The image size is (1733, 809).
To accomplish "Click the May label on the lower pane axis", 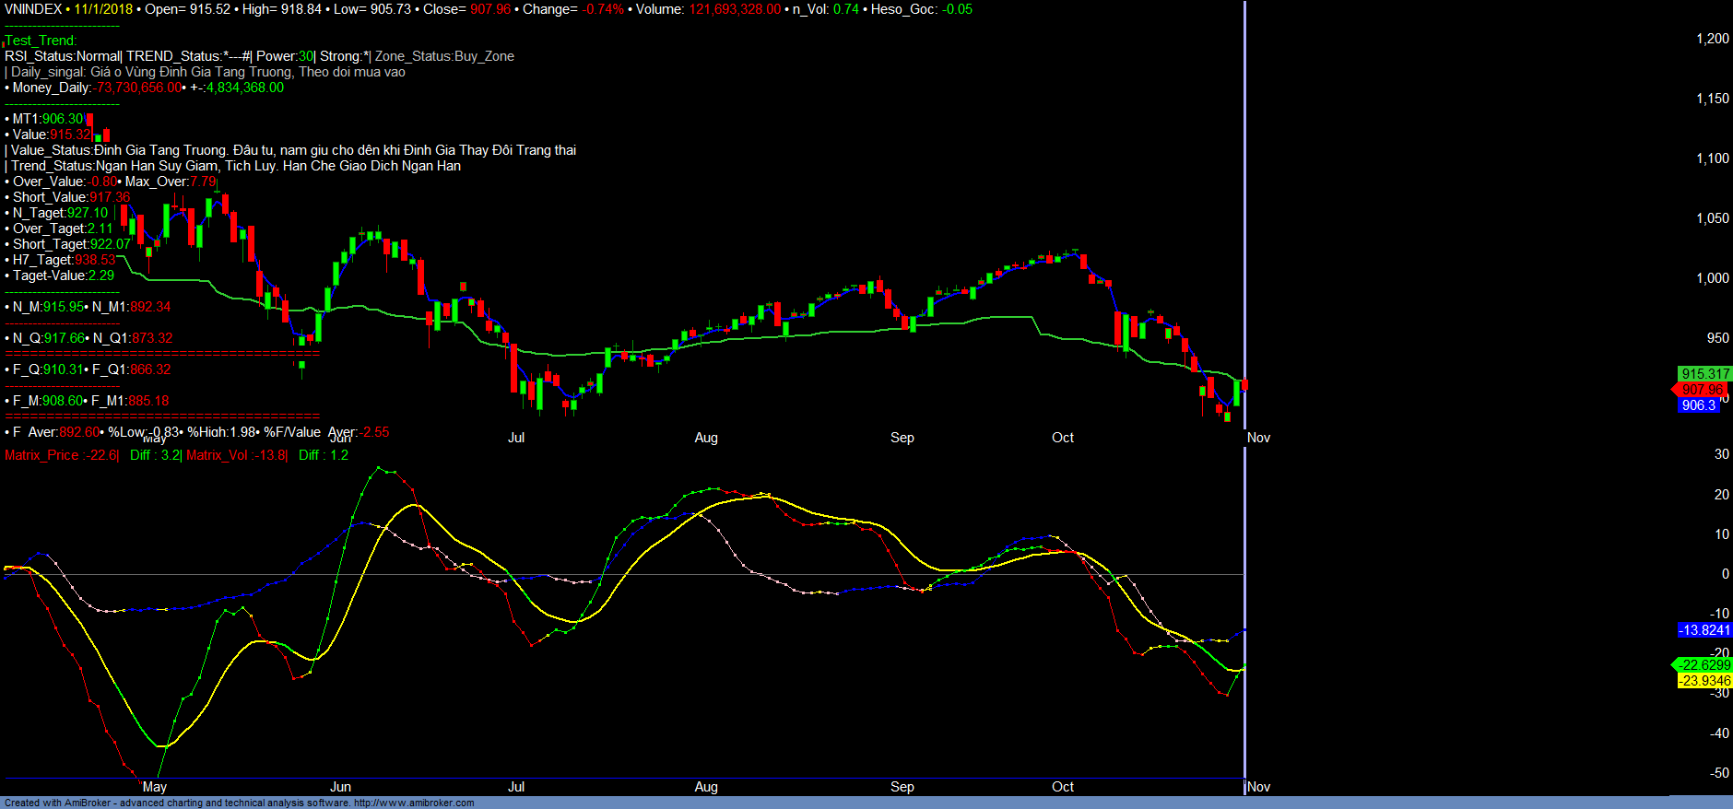I will pyautogui.click(x=155, y=787).
